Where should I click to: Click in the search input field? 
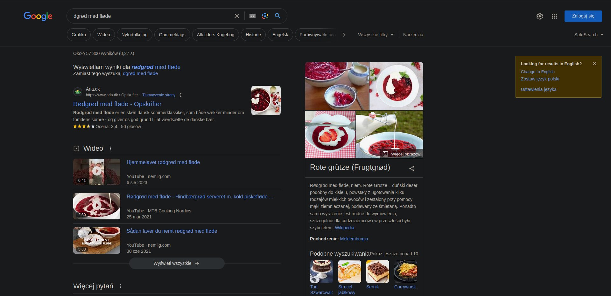tap(151, 16)
